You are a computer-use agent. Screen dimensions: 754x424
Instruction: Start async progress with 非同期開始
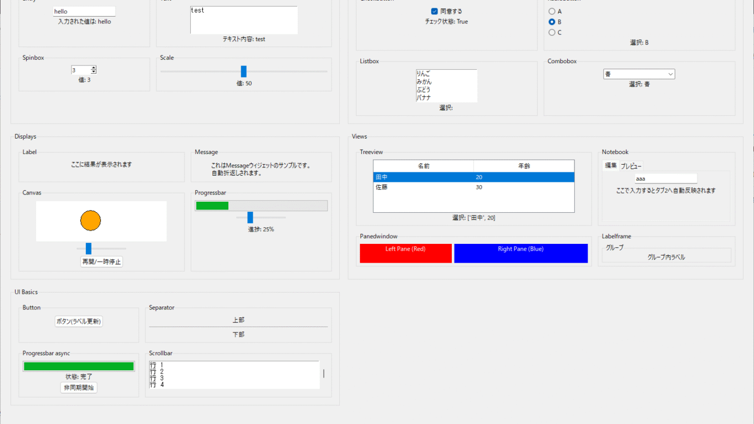(79, 387)
